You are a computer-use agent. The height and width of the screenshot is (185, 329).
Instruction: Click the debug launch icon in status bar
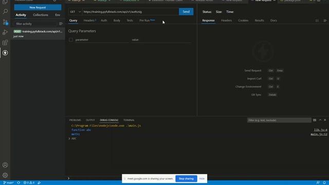coord(39,183)
